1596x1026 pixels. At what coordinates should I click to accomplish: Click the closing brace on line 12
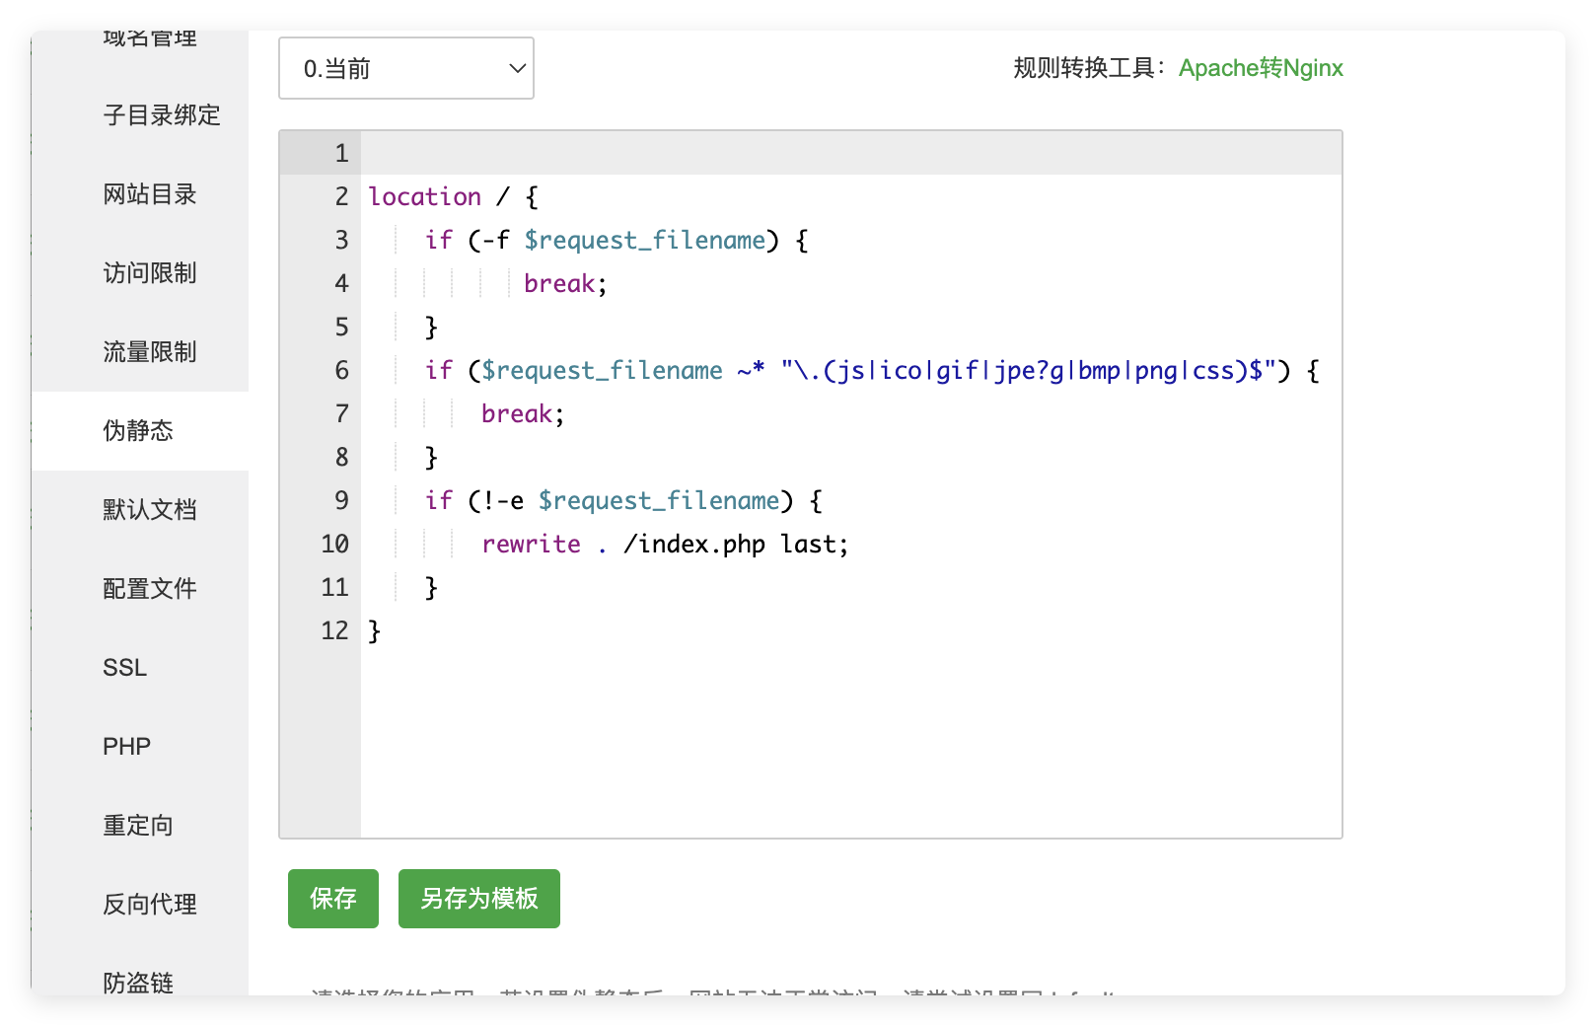[x=374, y=630]
